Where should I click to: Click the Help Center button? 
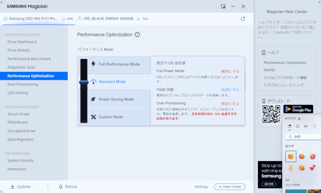[230, 187]
